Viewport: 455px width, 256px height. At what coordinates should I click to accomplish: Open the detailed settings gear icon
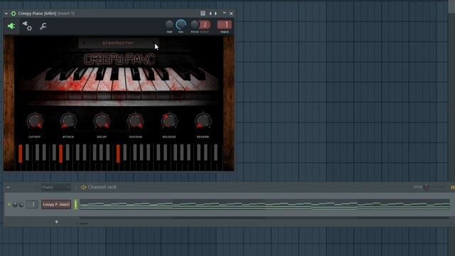tap(27, 26)
